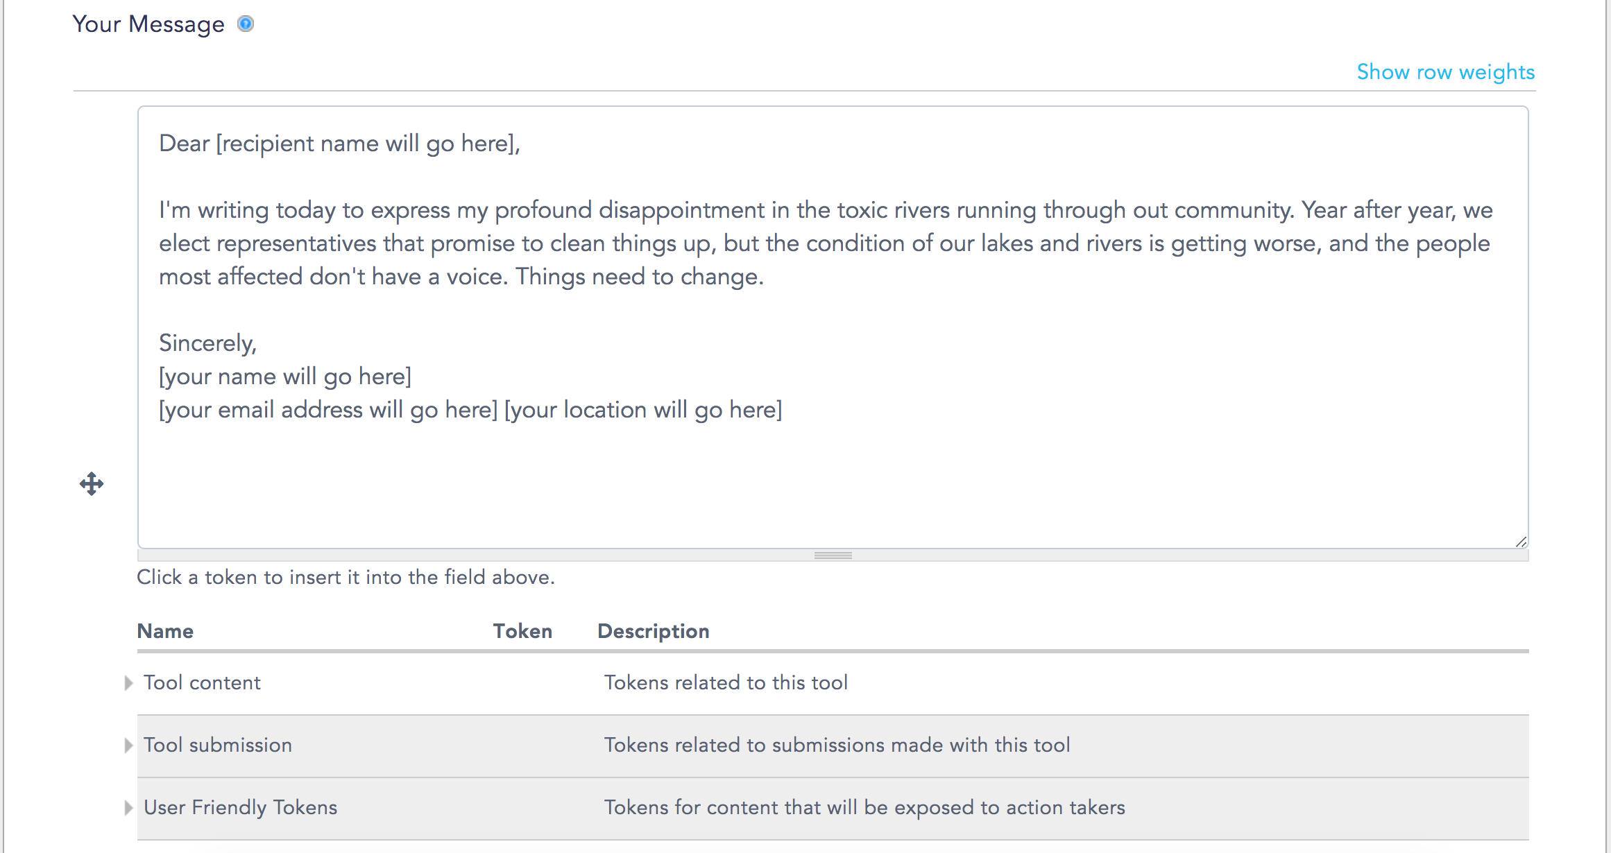Image resolution: width=1611 pixels, height=853 pixels.
Task: Click the Token column header
Action: [x=522, y=631]
